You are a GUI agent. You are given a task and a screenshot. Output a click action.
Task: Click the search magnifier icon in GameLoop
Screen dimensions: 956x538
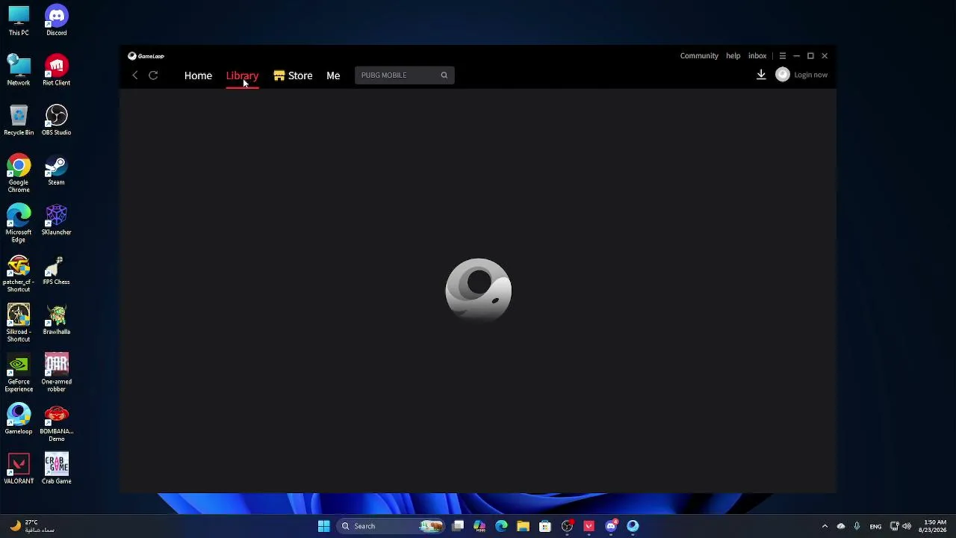click(x=444, y=75)
